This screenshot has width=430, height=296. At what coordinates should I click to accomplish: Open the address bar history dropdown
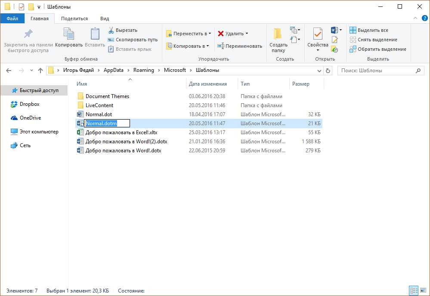point(319,71)
